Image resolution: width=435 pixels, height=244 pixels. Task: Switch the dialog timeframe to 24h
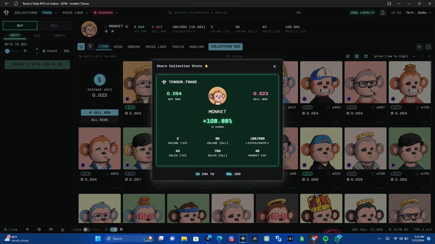(x=204, y=174)
